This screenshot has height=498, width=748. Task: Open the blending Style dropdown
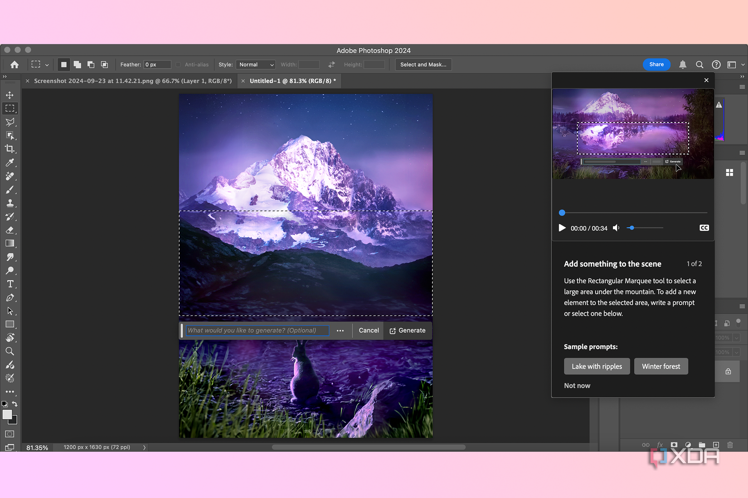[255, 64]
